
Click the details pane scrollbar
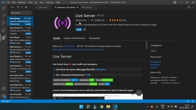pyautogui.click(x=146, y=45)
